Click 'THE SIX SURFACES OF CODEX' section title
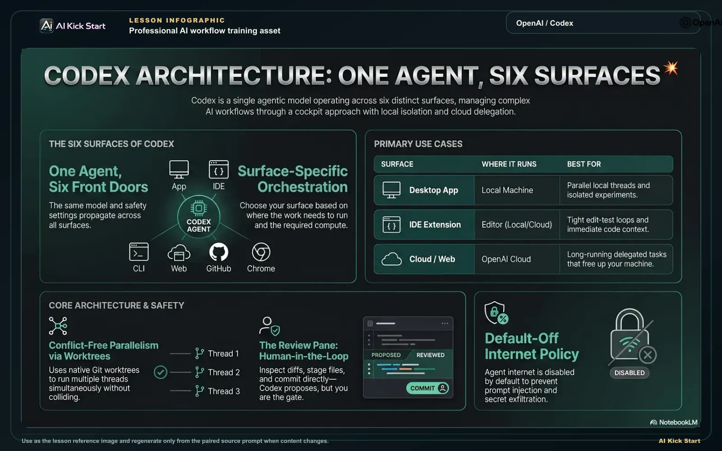 [111, 144]
